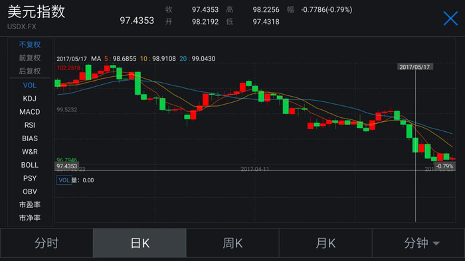Choose the BIAS indicator
465x261 pixels.
pyautogui.click(x=30, y=138)
